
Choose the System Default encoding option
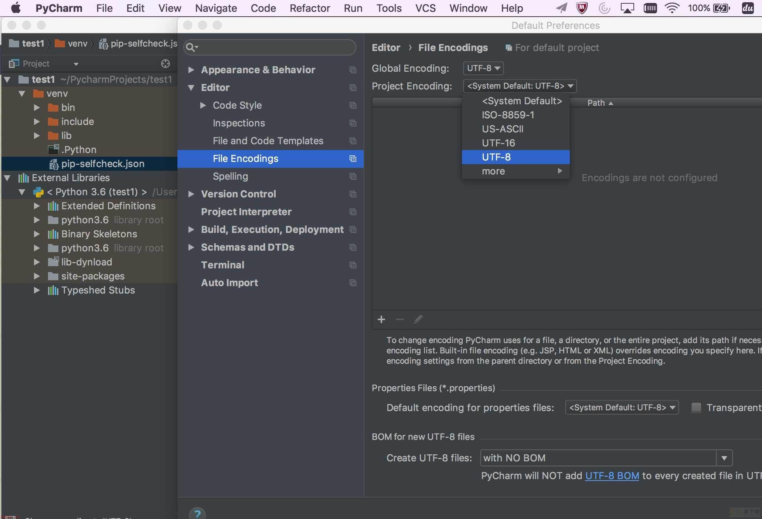[x=516, y=101]
